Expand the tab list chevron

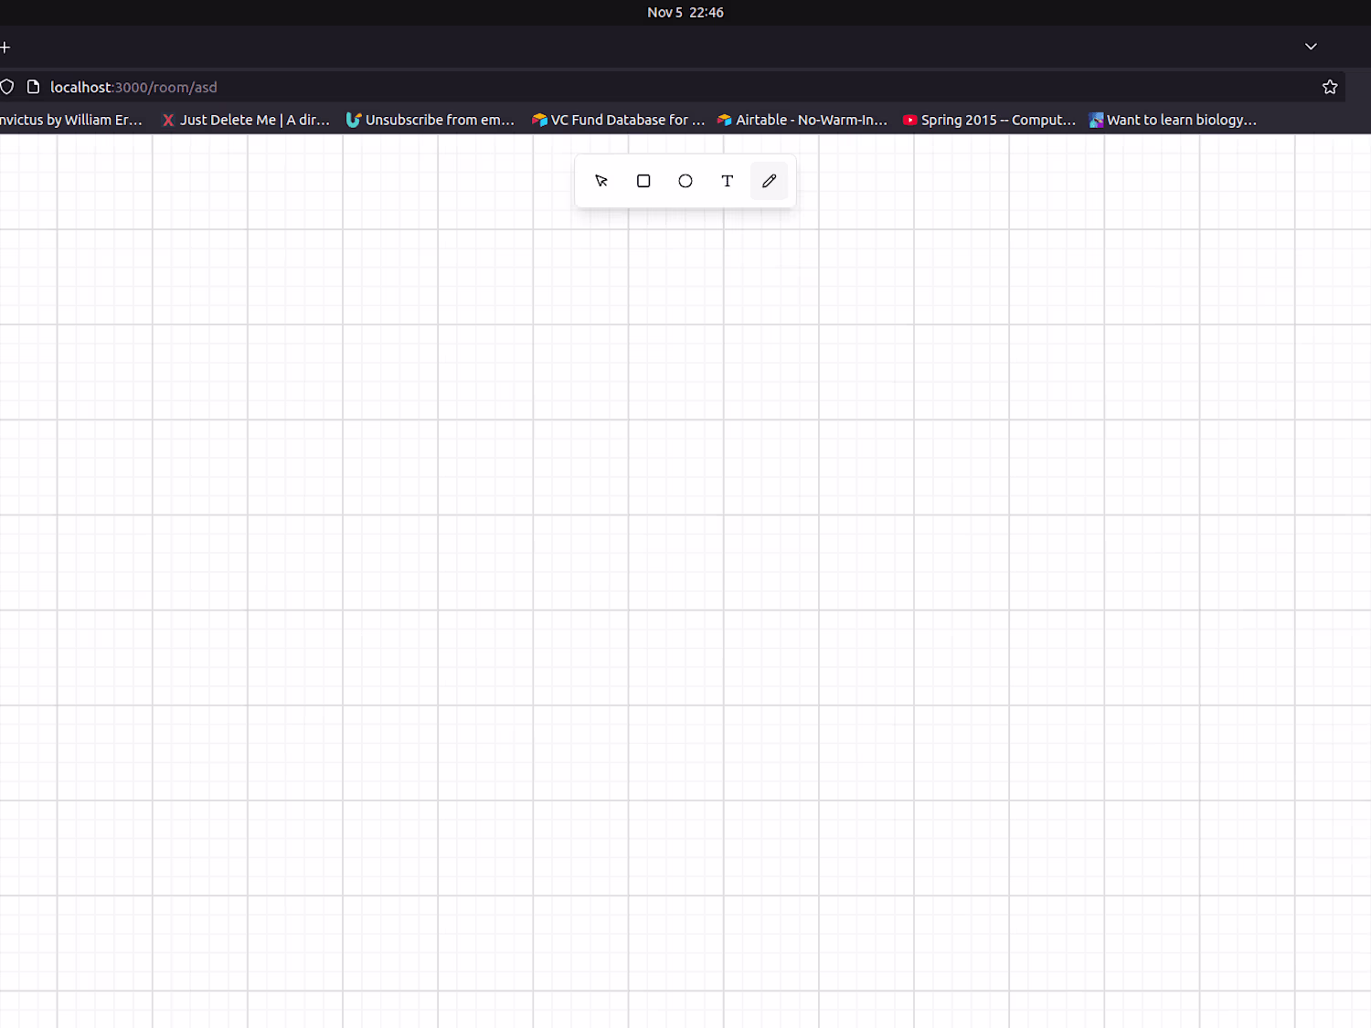point(1311,47)
